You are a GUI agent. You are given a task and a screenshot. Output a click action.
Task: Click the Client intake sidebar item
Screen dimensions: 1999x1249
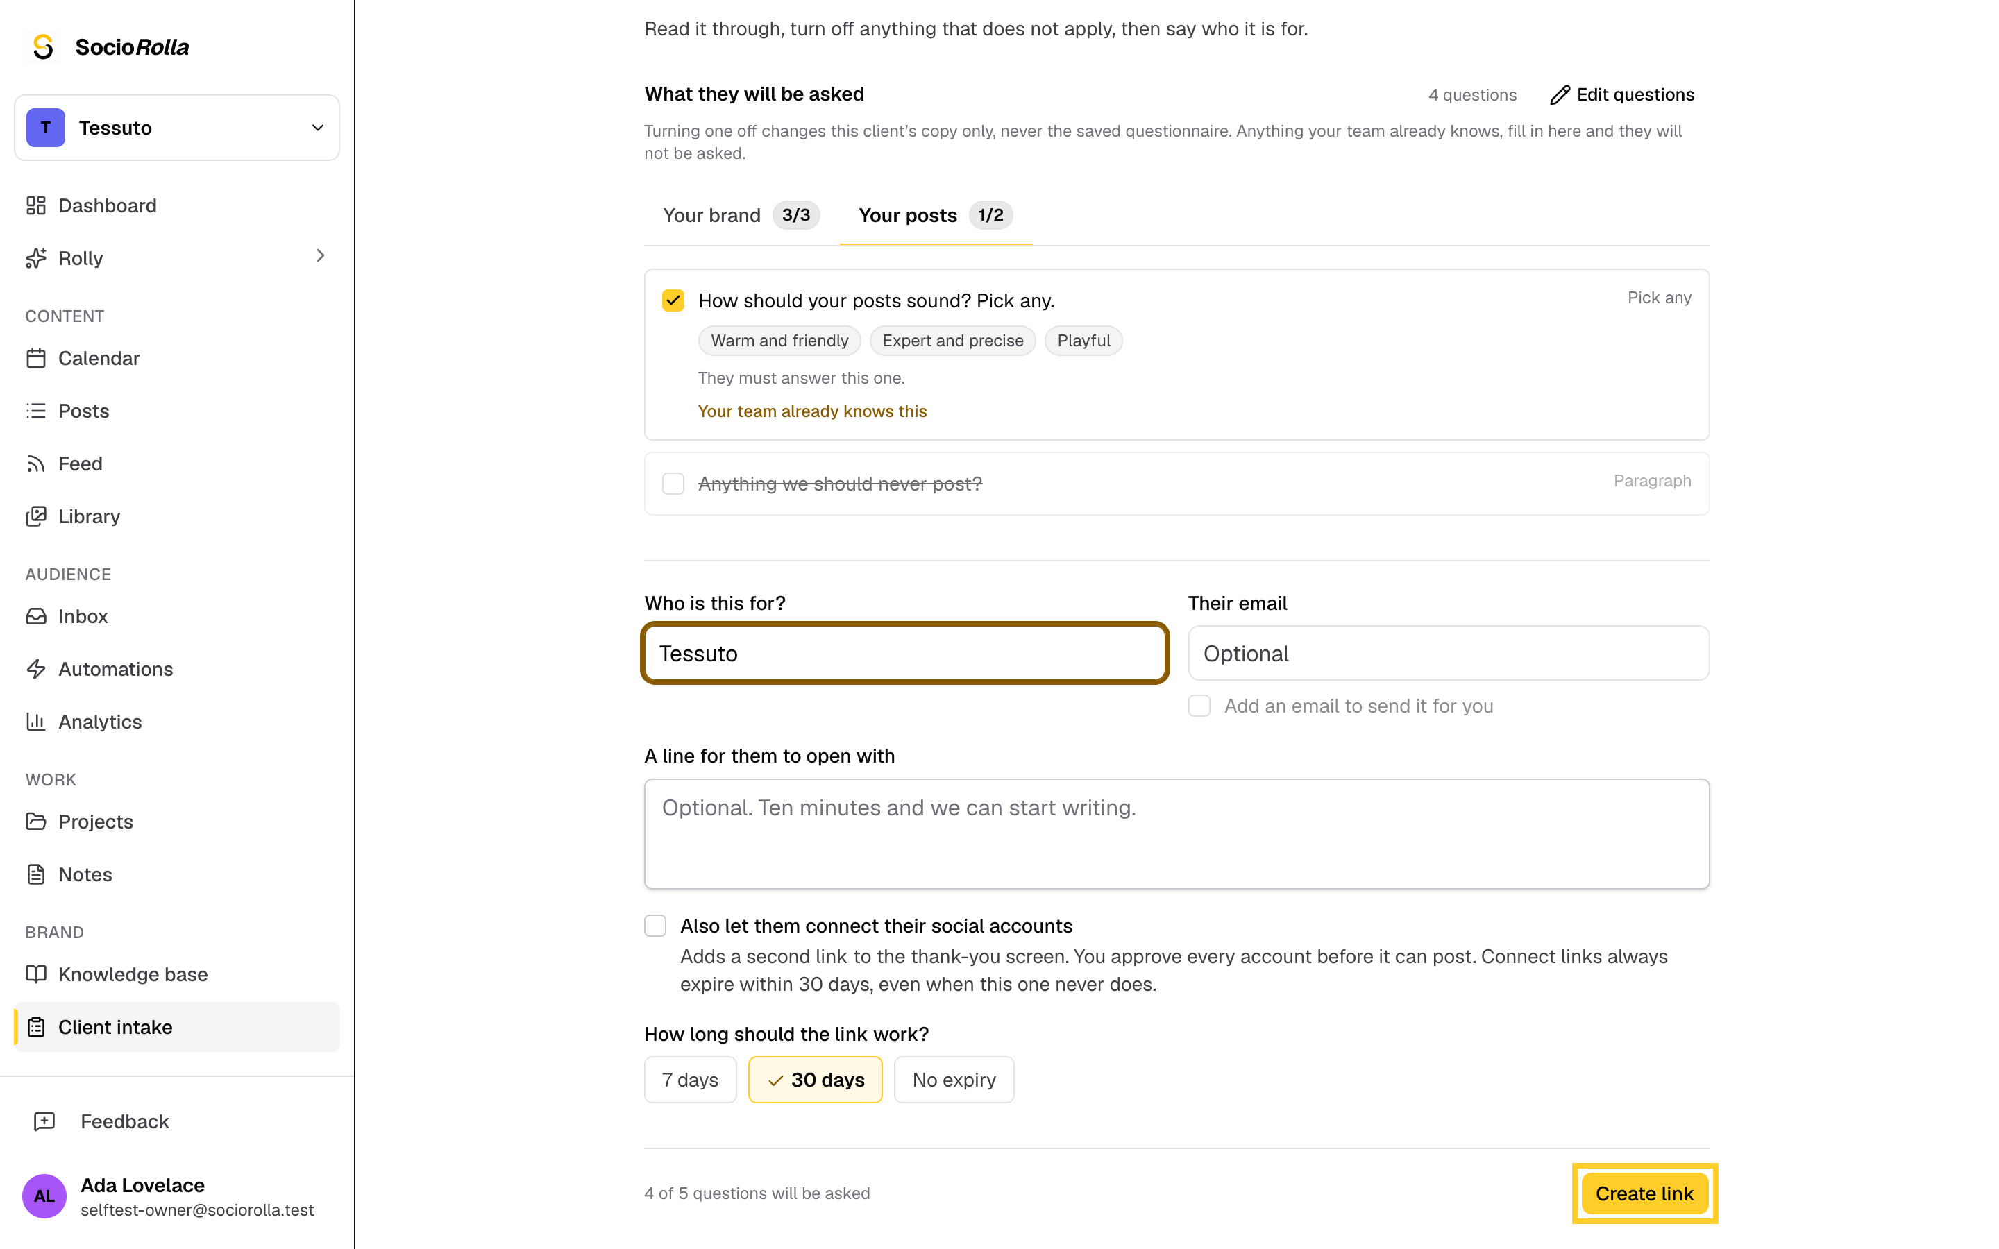pos(177,1028)
